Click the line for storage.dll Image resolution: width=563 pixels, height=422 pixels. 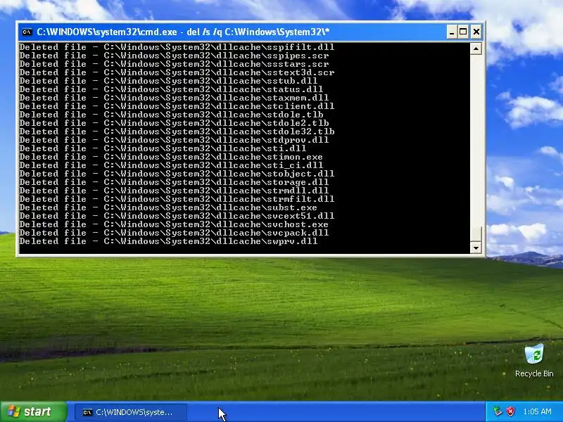[174, 182]
